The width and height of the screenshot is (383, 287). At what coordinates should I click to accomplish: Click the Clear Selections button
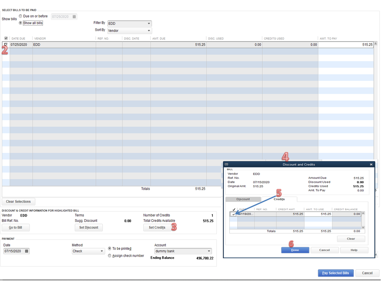pyautogui.click(x=18, y=201)
